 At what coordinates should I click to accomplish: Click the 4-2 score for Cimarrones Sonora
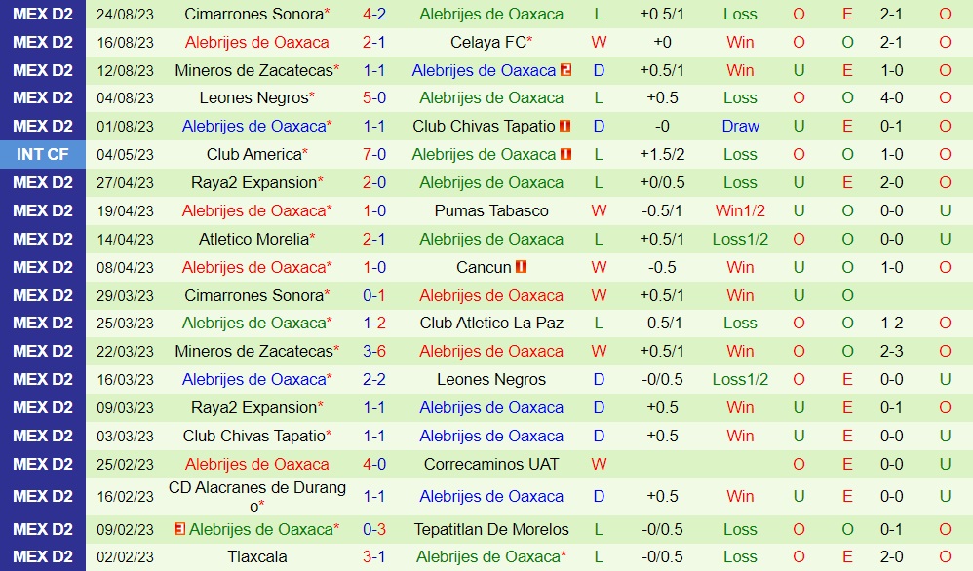click(x=374, y=14)
